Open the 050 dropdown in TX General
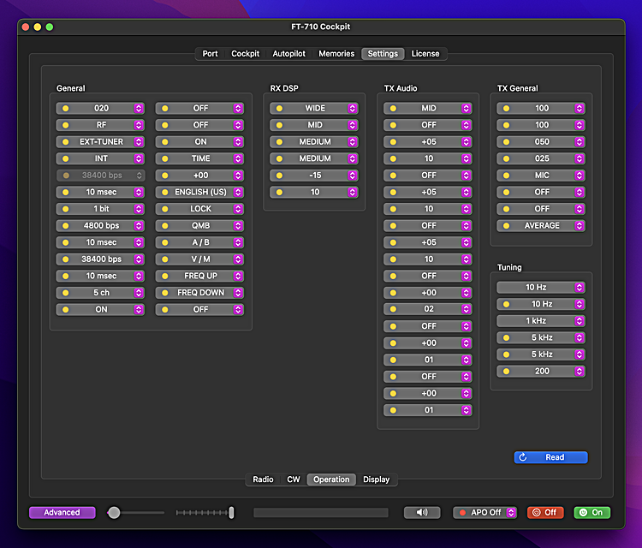 [x=541, y=142]
